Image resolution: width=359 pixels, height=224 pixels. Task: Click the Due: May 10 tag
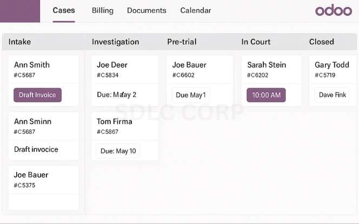(118, 151)
